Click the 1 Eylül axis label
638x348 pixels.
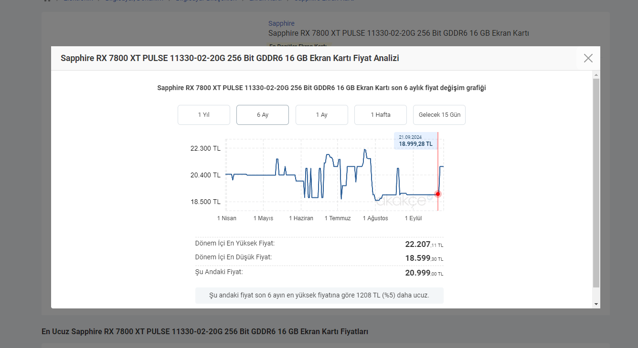tap(414, 218)
